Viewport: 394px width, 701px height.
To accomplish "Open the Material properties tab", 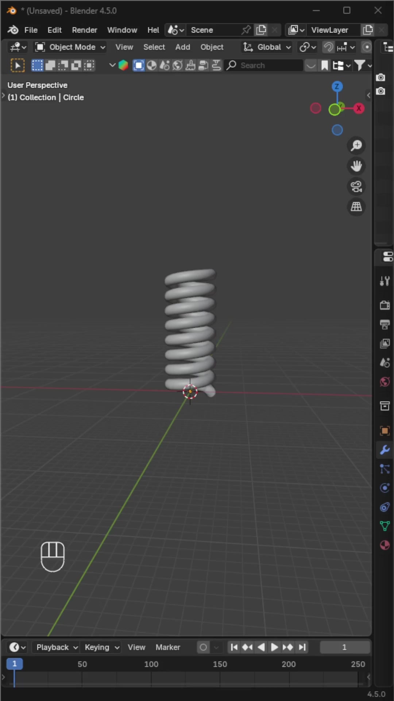I will pos(385,545).
